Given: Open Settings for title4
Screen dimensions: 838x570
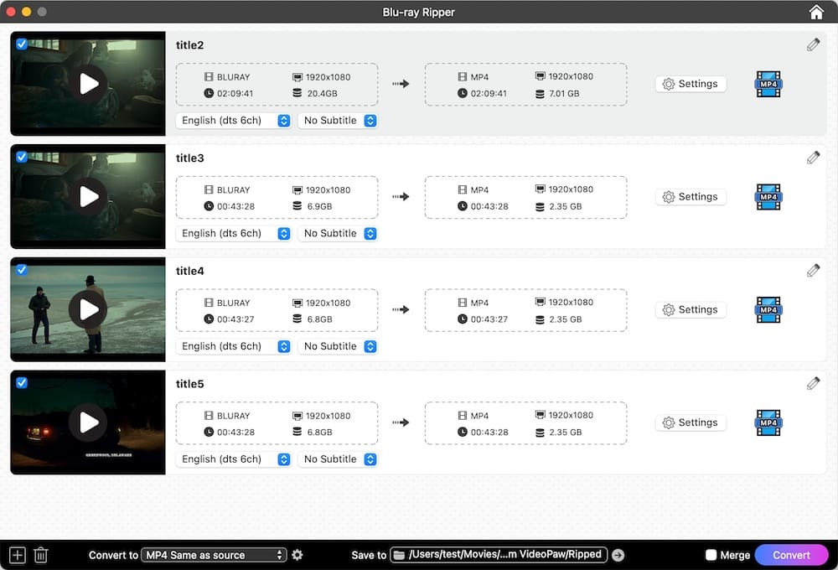Looking at the screenshot, I should coord(691,309).
